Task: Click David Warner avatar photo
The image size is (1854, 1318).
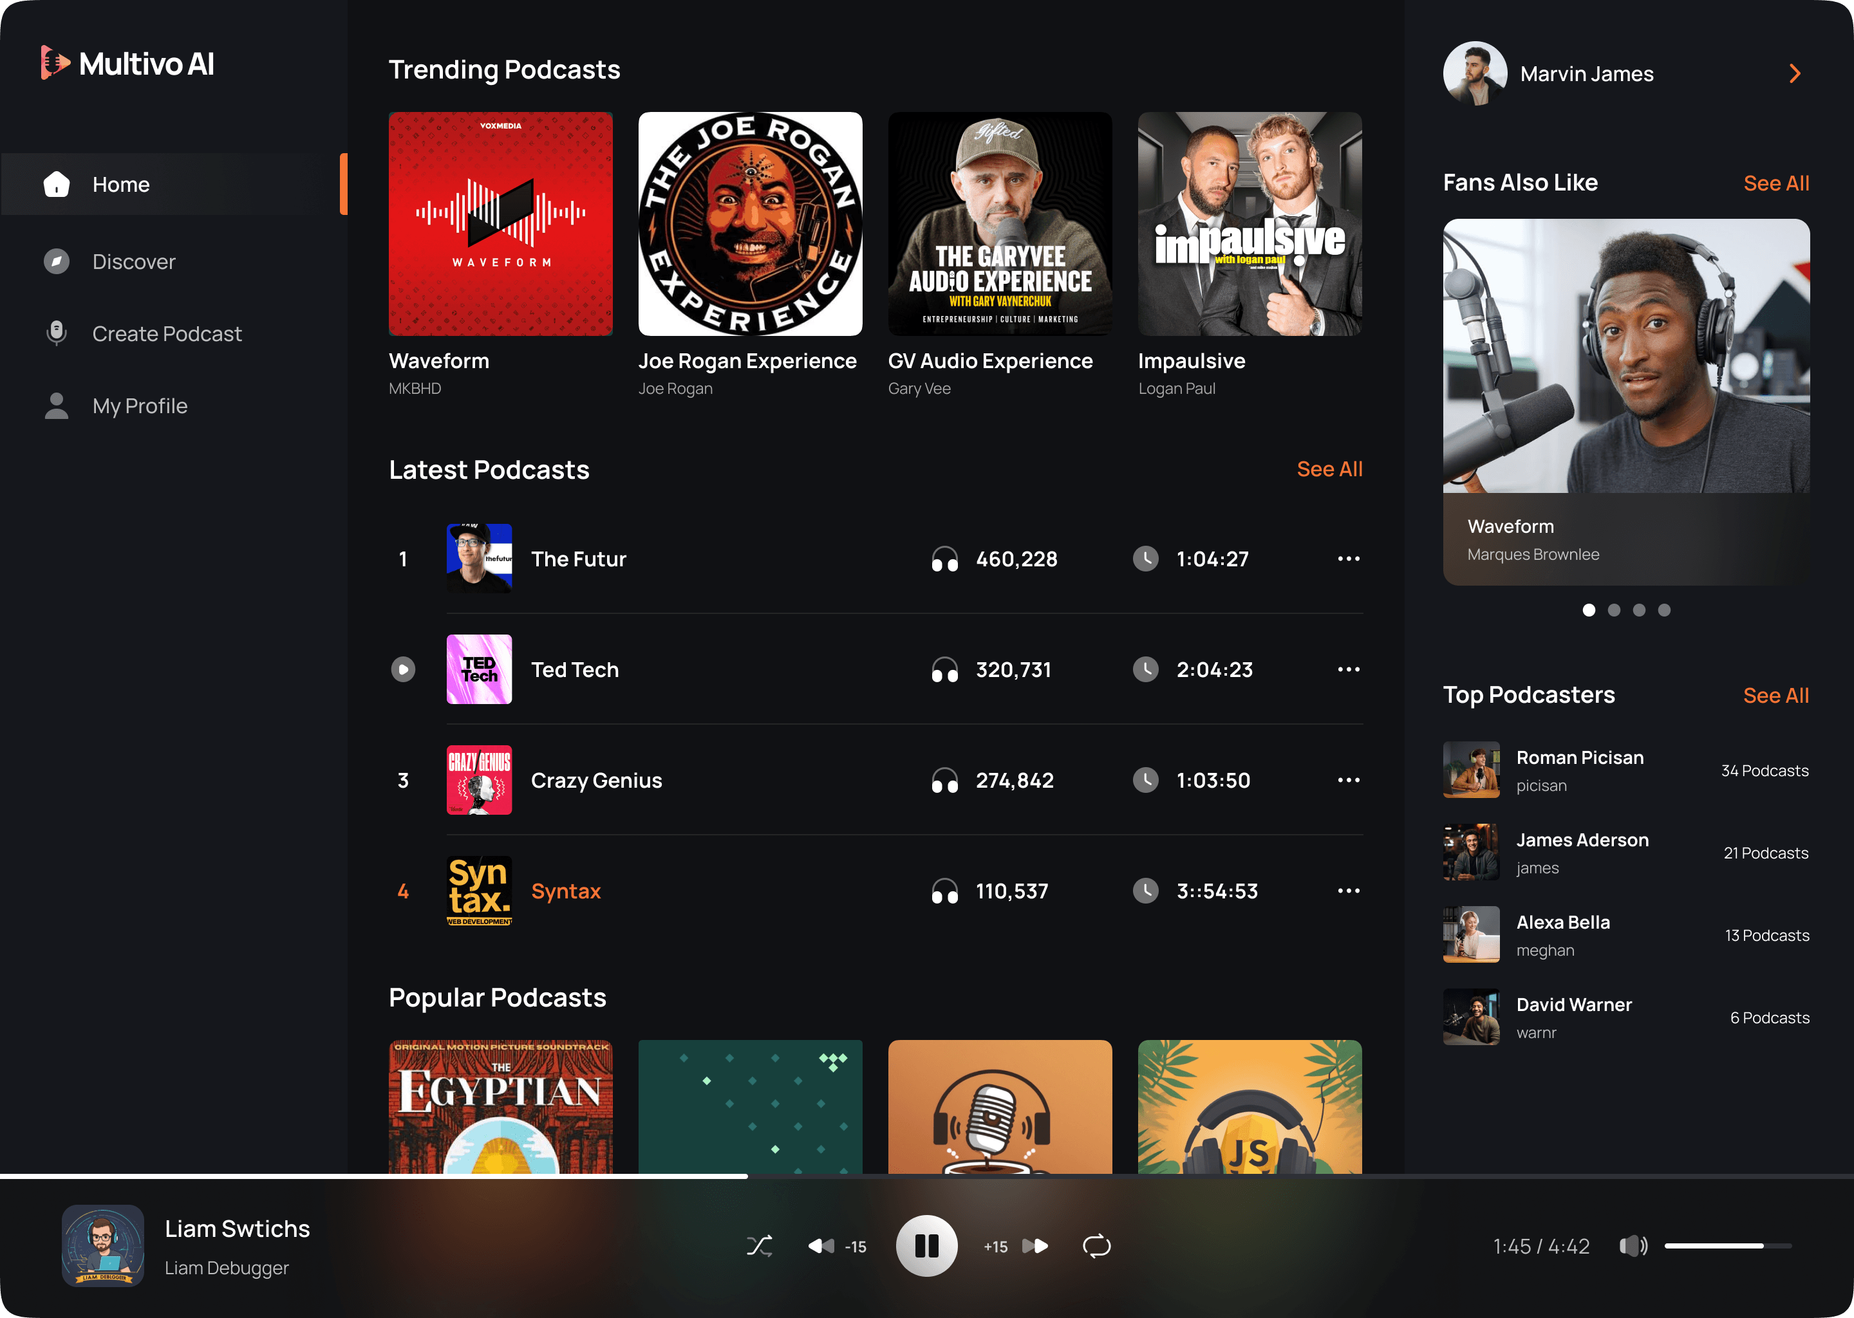Action: [x=1471, y=1017]
